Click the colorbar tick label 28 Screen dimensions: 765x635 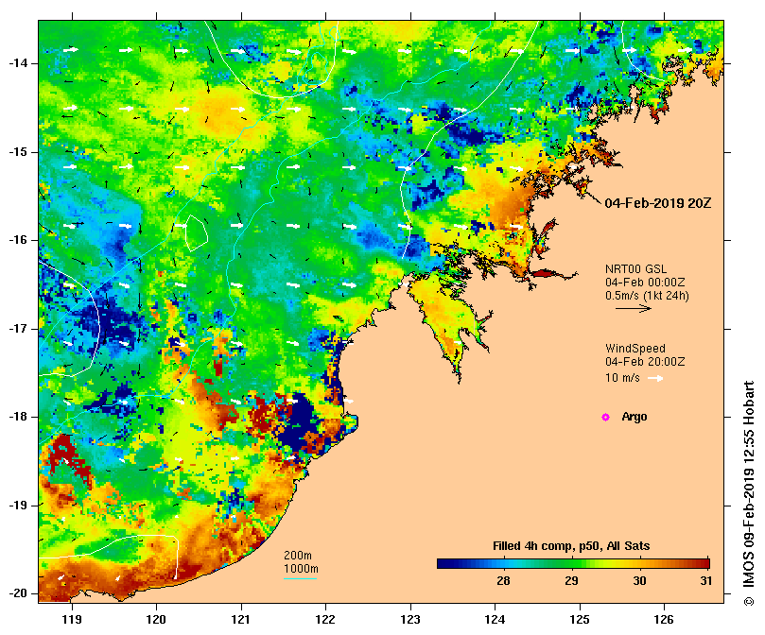click(x=503, y=581)
